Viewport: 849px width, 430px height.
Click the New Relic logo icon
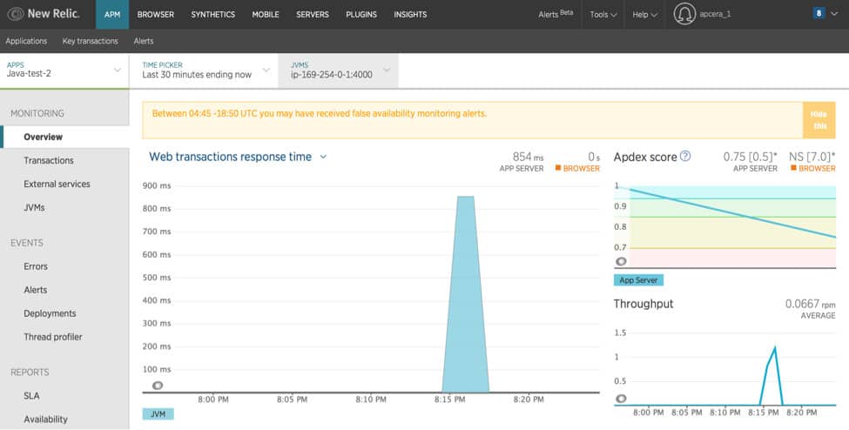[15, 14]
